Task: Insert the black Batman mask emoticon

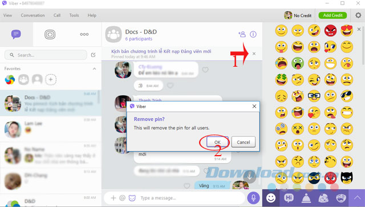Action: pos(347,178)
